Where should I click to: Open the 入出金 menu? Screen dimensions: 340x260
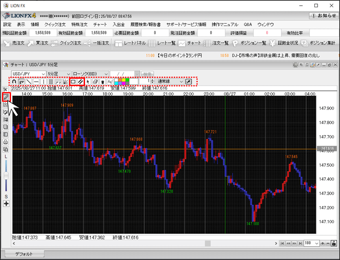click(119, 24)
